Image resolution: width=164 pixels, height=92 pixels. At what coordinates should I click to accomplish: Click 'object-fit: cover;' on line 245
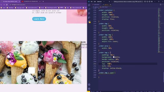(110, 41)
